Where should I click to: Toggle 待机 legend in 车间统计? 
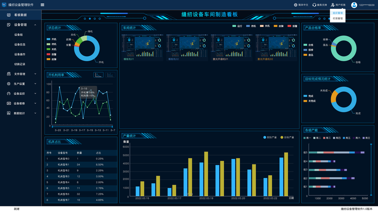tap(251, 26)
